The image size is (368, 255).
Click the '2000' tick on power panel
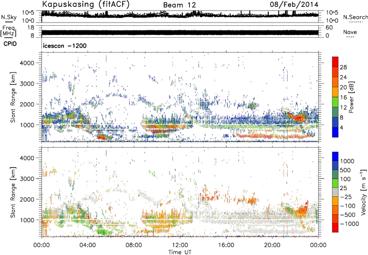click(27, 104)
